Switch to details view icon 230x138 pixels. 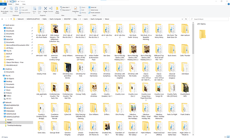pyautogui.click(x=226, y=137)
